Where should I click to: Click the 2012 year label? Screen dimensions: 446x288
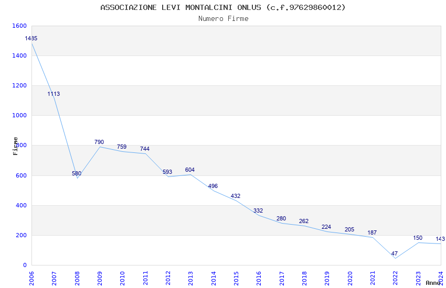pyautogui.click(x=168, y=278)
